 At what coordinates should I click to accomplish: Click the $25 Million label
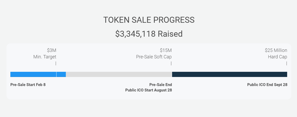click(276, 50)
